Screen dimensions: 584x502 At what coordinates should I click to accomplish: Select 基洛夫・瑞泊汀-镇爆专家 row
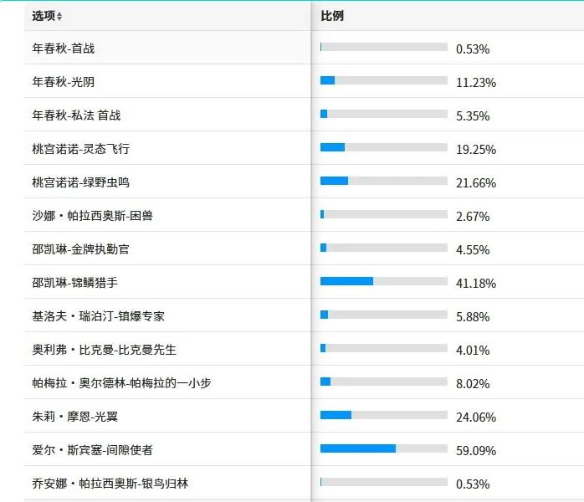tap(304, 315)
